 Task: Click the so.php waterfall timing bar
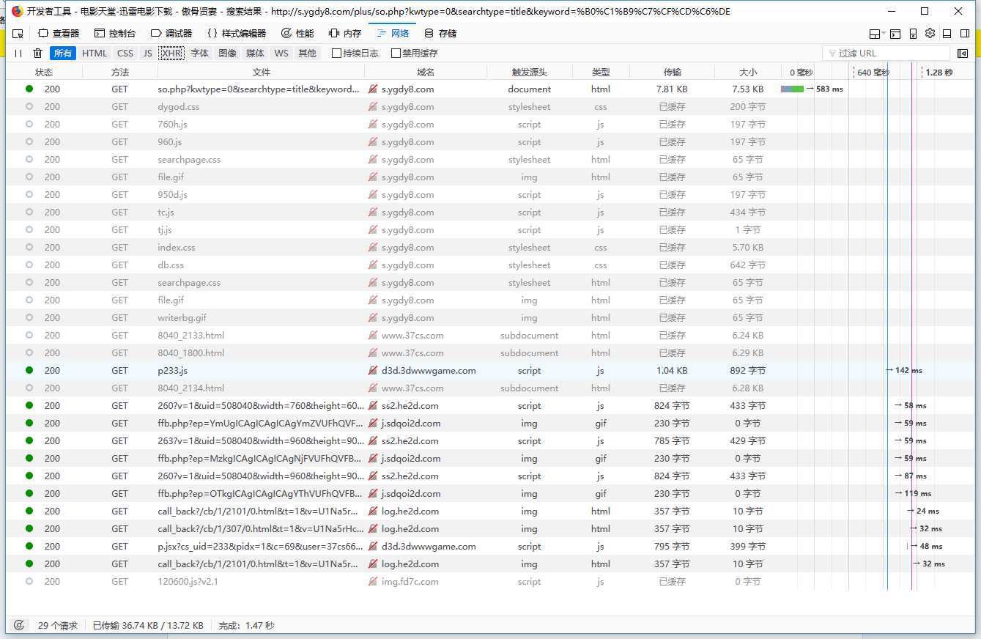(x=792, y=89)
